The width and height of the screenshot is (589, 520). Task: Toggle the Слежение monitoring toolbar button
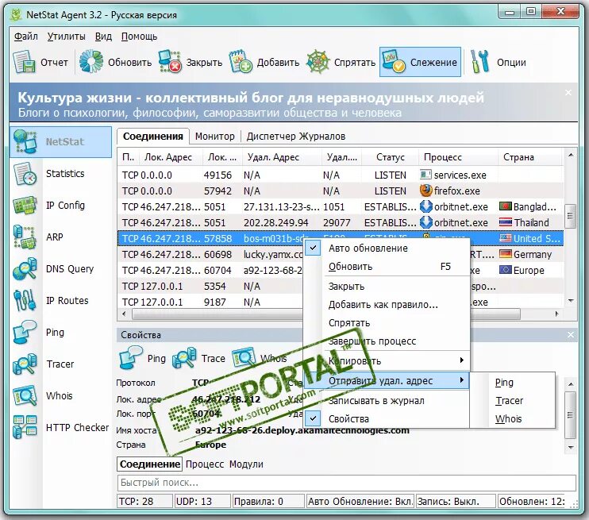(420, 62)
